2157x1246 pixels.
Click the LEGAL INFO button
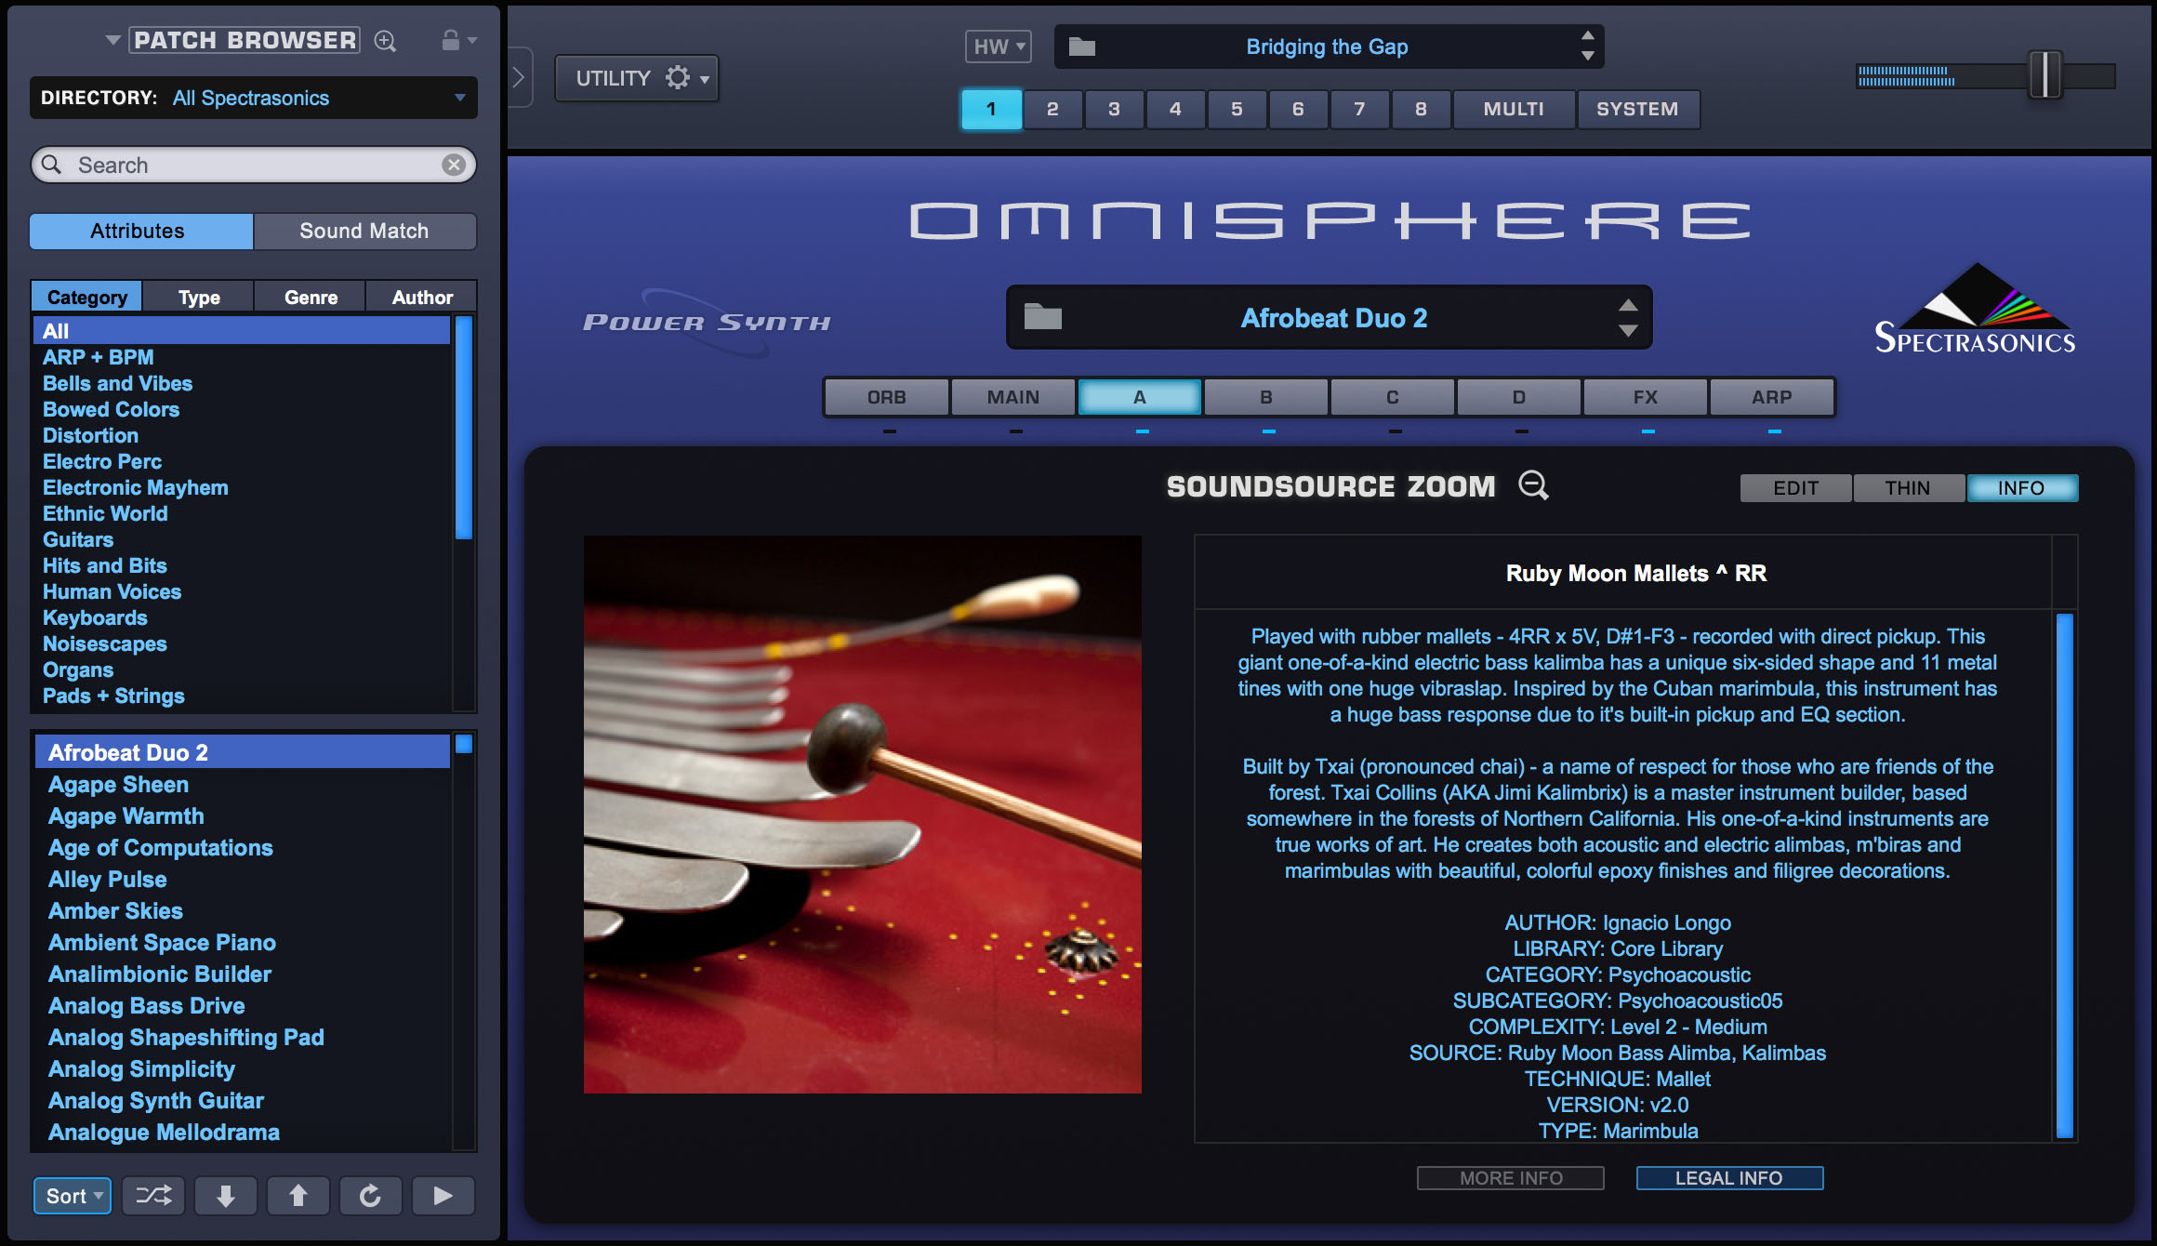click(x=1728, y=1178)
